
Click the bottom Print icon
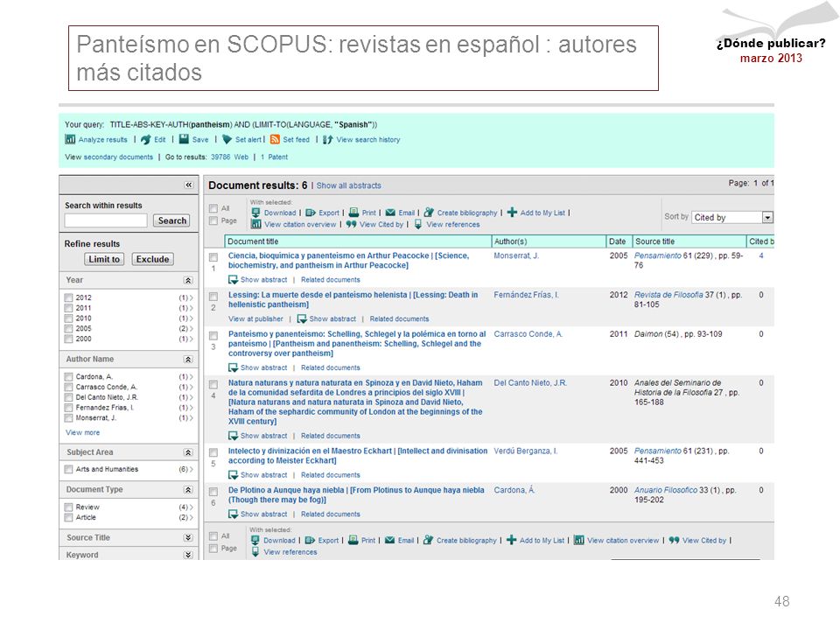point(353,540)
